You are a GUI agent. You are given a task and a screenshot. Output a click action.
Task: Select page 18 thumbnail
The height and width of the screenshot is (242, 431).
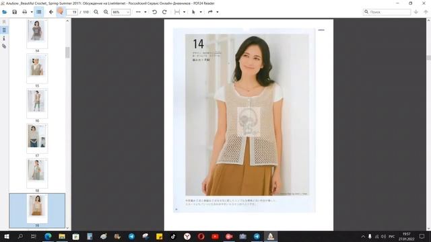37,173
